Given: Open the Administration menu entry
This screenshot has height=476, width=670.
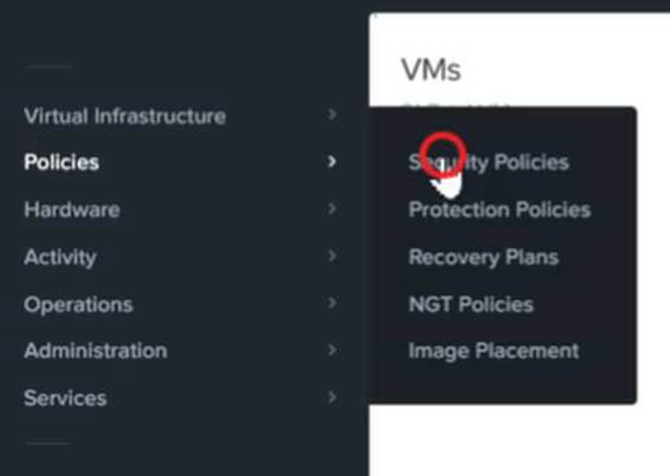Looking at the screenshot, I should click(x=95, y=351).
